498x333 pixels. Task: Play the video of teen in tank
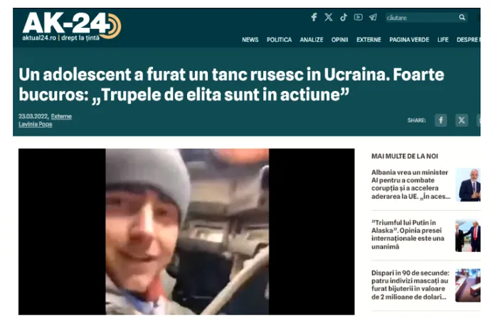coord(186,231)
